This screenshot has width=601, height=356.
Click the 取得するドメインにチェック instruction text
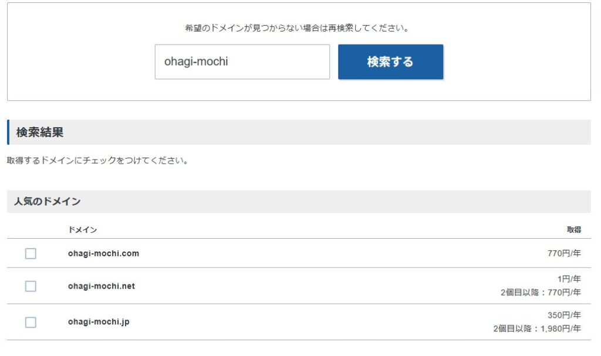click(97, 160)
